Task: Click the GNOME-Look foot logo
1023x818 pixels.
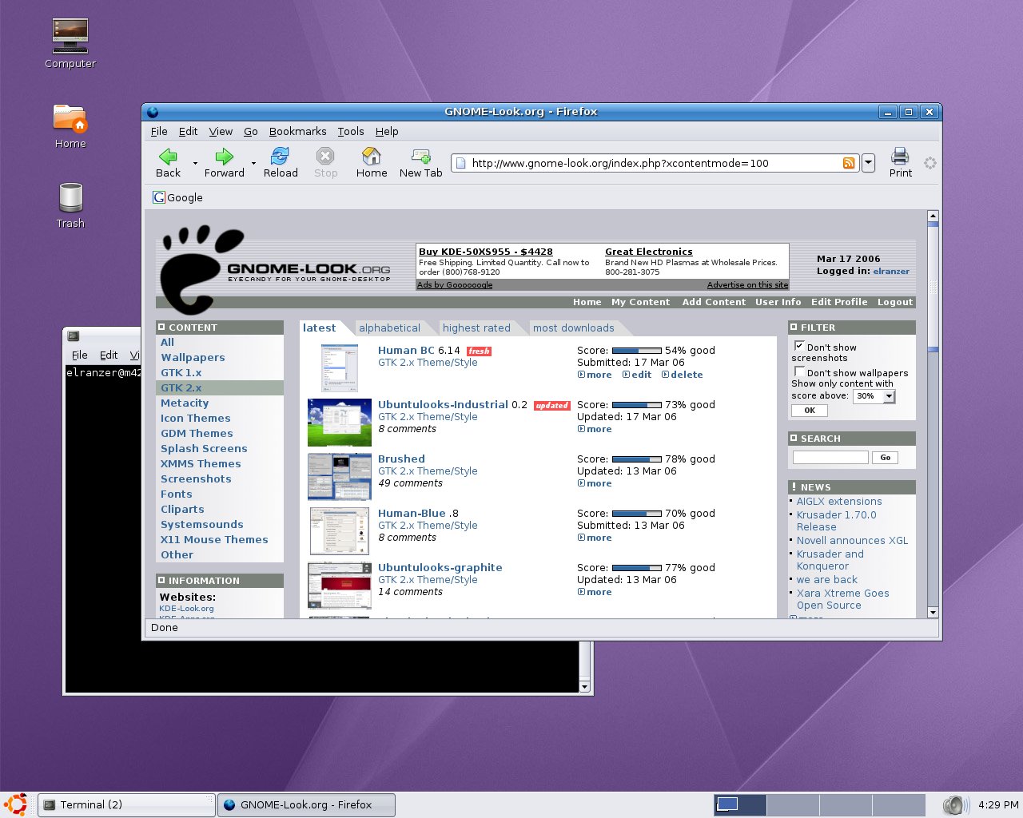Action: tap(200, 268)
